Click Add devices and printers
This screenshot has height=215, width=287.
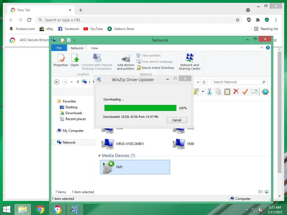tap(126, 62)
